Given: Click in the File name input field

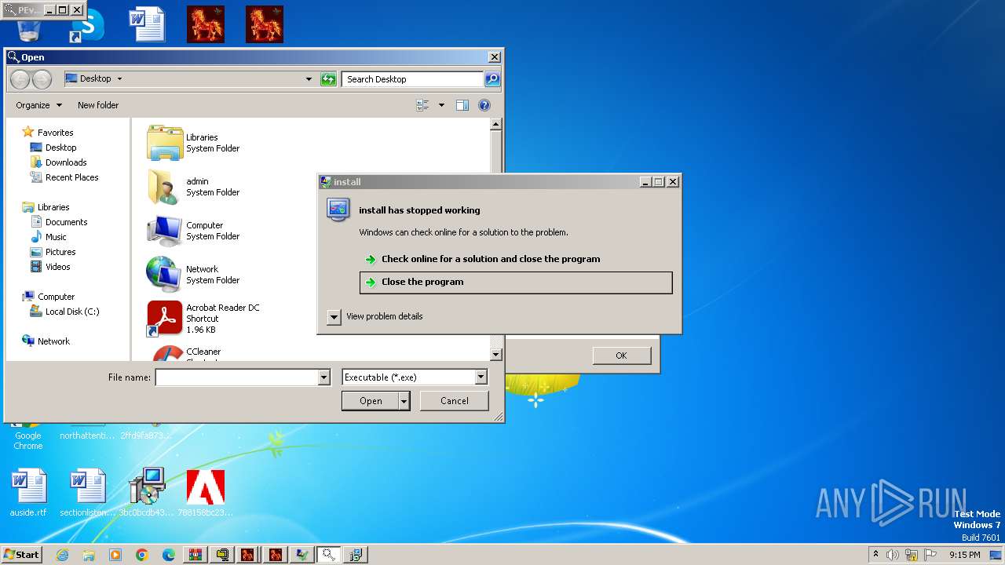Looking at the screenshot, I should (236, 377).
